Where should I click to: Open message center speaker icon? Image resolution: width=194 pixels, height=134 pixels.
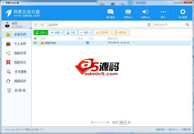pos(145,14)
